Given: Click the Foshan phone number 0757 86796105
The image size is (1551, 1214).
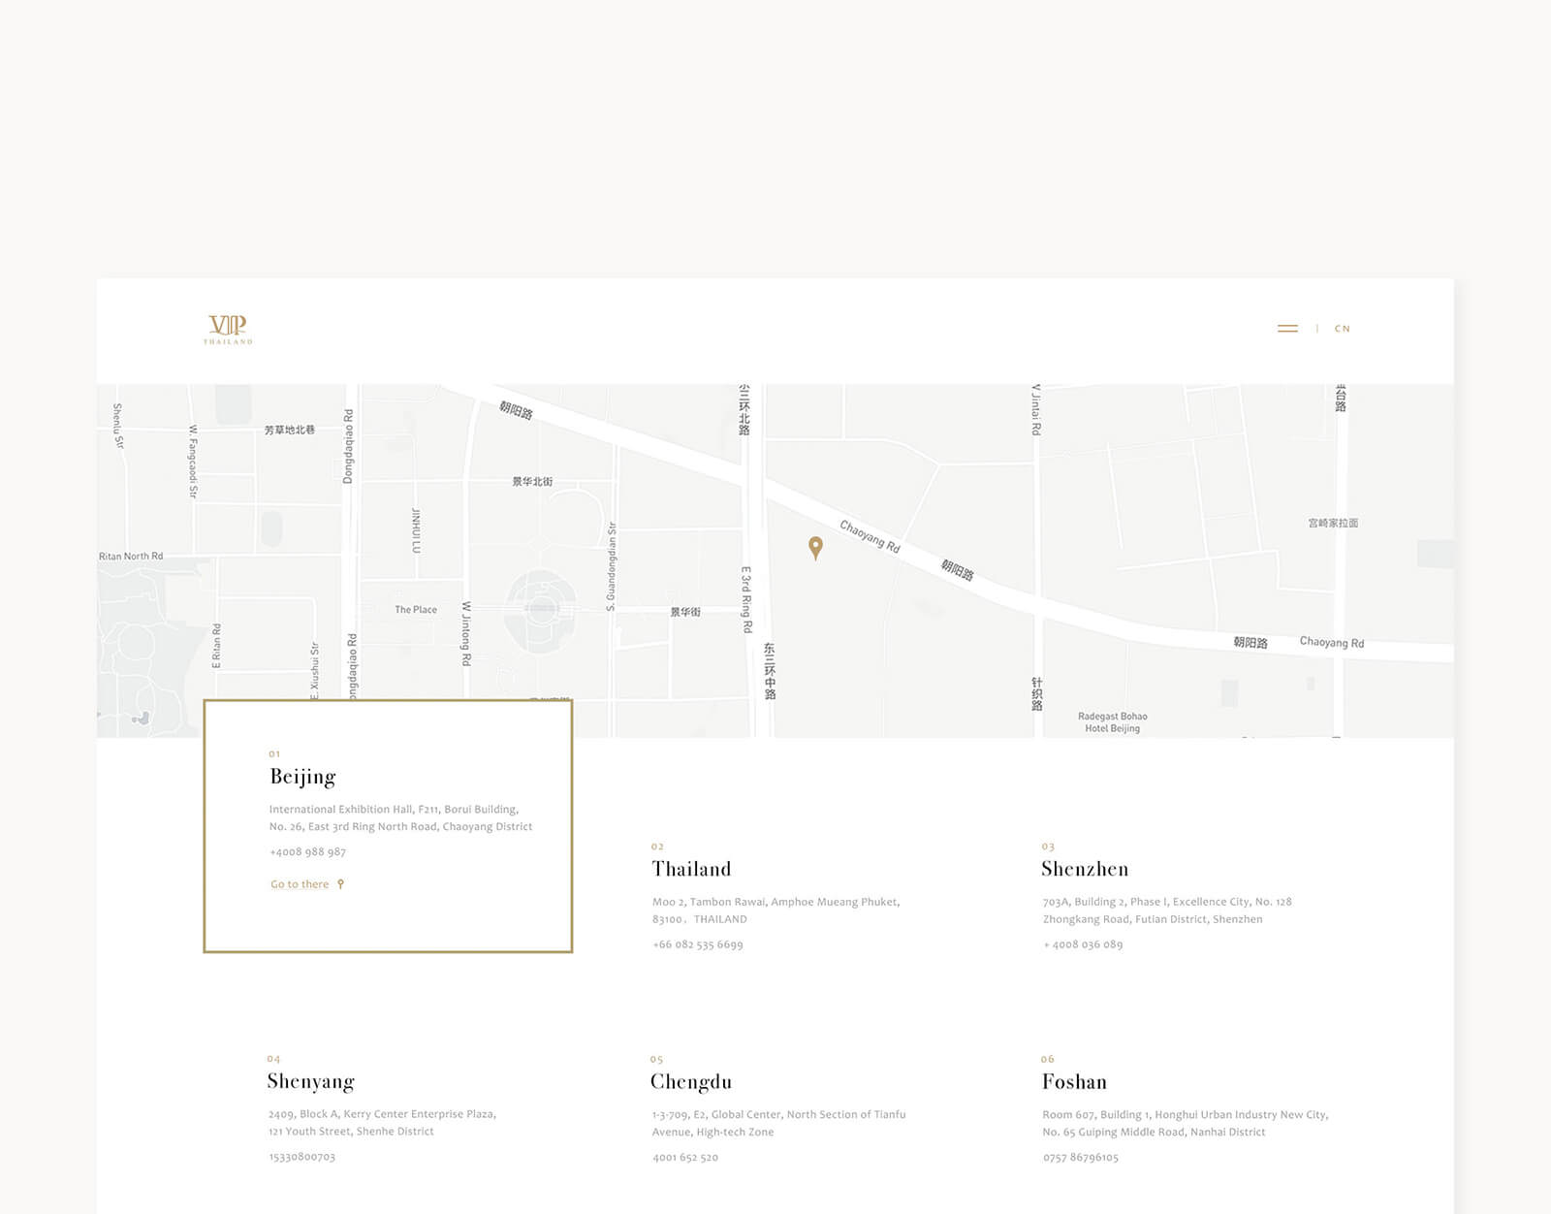Looking at the screenshot, I should click(x=1081, y=1158).
